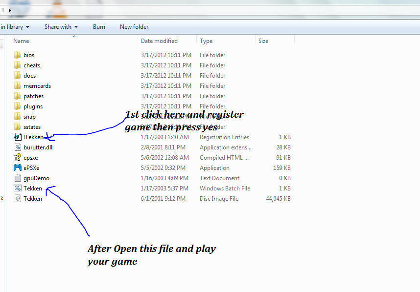Select Tekken Windows Batch File name
The width and height of the screenshot is (420, 292).
33,188
